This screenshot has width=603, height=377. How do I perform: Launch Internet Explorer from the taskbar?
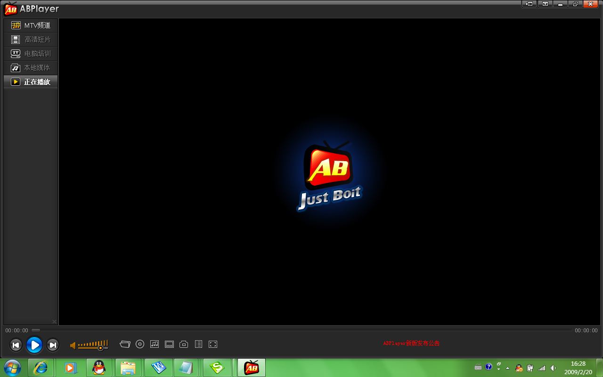[41, 368]
